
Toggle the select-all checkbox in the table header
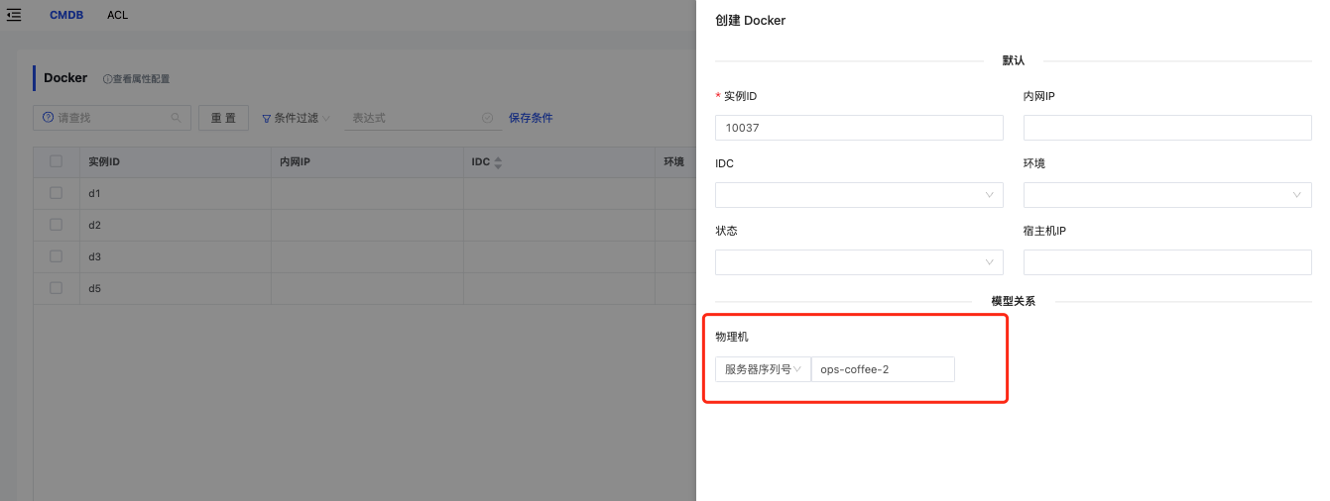[57, 161]
